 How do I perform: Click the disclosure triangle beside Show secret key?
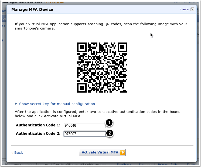coord(16,104)
